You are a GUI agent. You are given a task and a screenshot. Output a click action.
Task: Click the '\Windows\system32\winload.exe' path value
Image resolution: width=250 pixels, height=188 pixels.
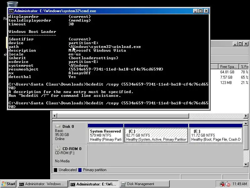[105, 46]
